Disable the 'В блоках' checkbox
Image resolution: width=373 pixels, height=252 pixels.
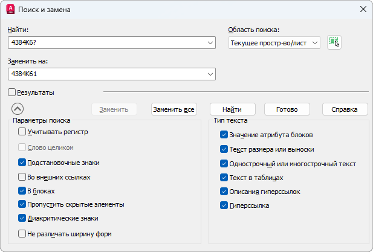click(x=22, y=191)
